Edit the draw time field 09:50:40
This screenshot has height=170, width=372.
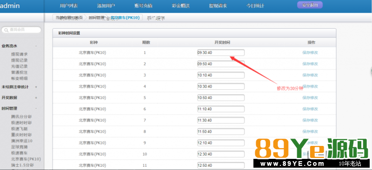(220, 64)
